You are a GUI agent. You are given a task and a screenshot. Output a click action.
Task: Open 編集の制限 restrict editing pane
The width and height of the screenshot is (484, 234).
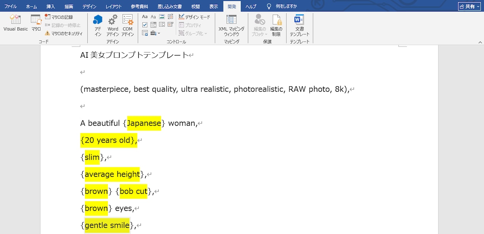coord(276,25)
